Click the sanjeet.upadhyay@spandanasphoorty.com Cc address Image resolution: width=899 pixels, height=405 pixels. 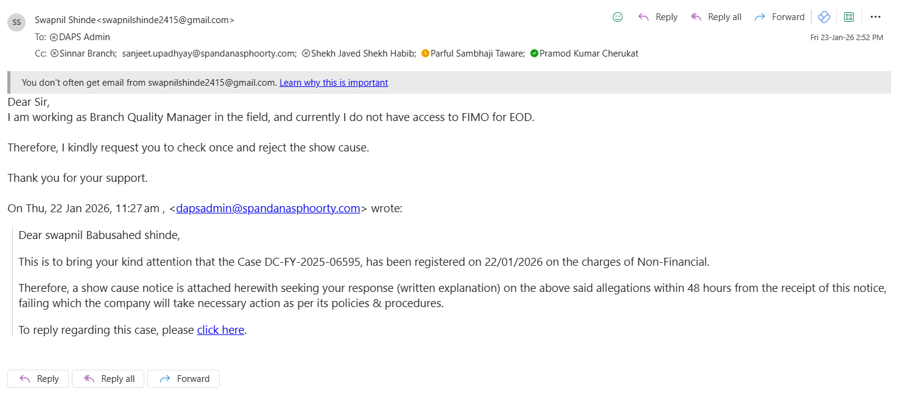(x=209, y=54)
